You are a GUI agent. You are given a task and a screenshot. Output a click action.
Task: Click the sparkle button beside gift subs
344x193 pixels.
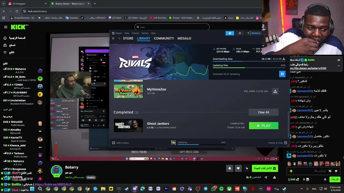point(247,168)
